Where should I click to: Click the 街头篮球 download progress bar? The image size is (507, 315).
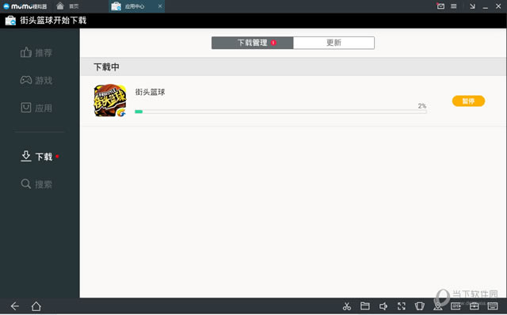point(280,112)
